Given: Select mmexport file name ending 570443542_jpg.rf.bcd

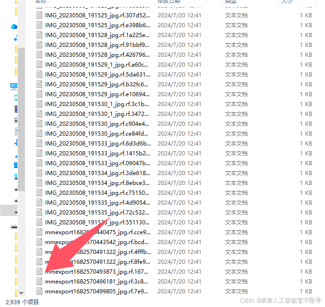Looking at the screenshot, I should click(97, 242).
